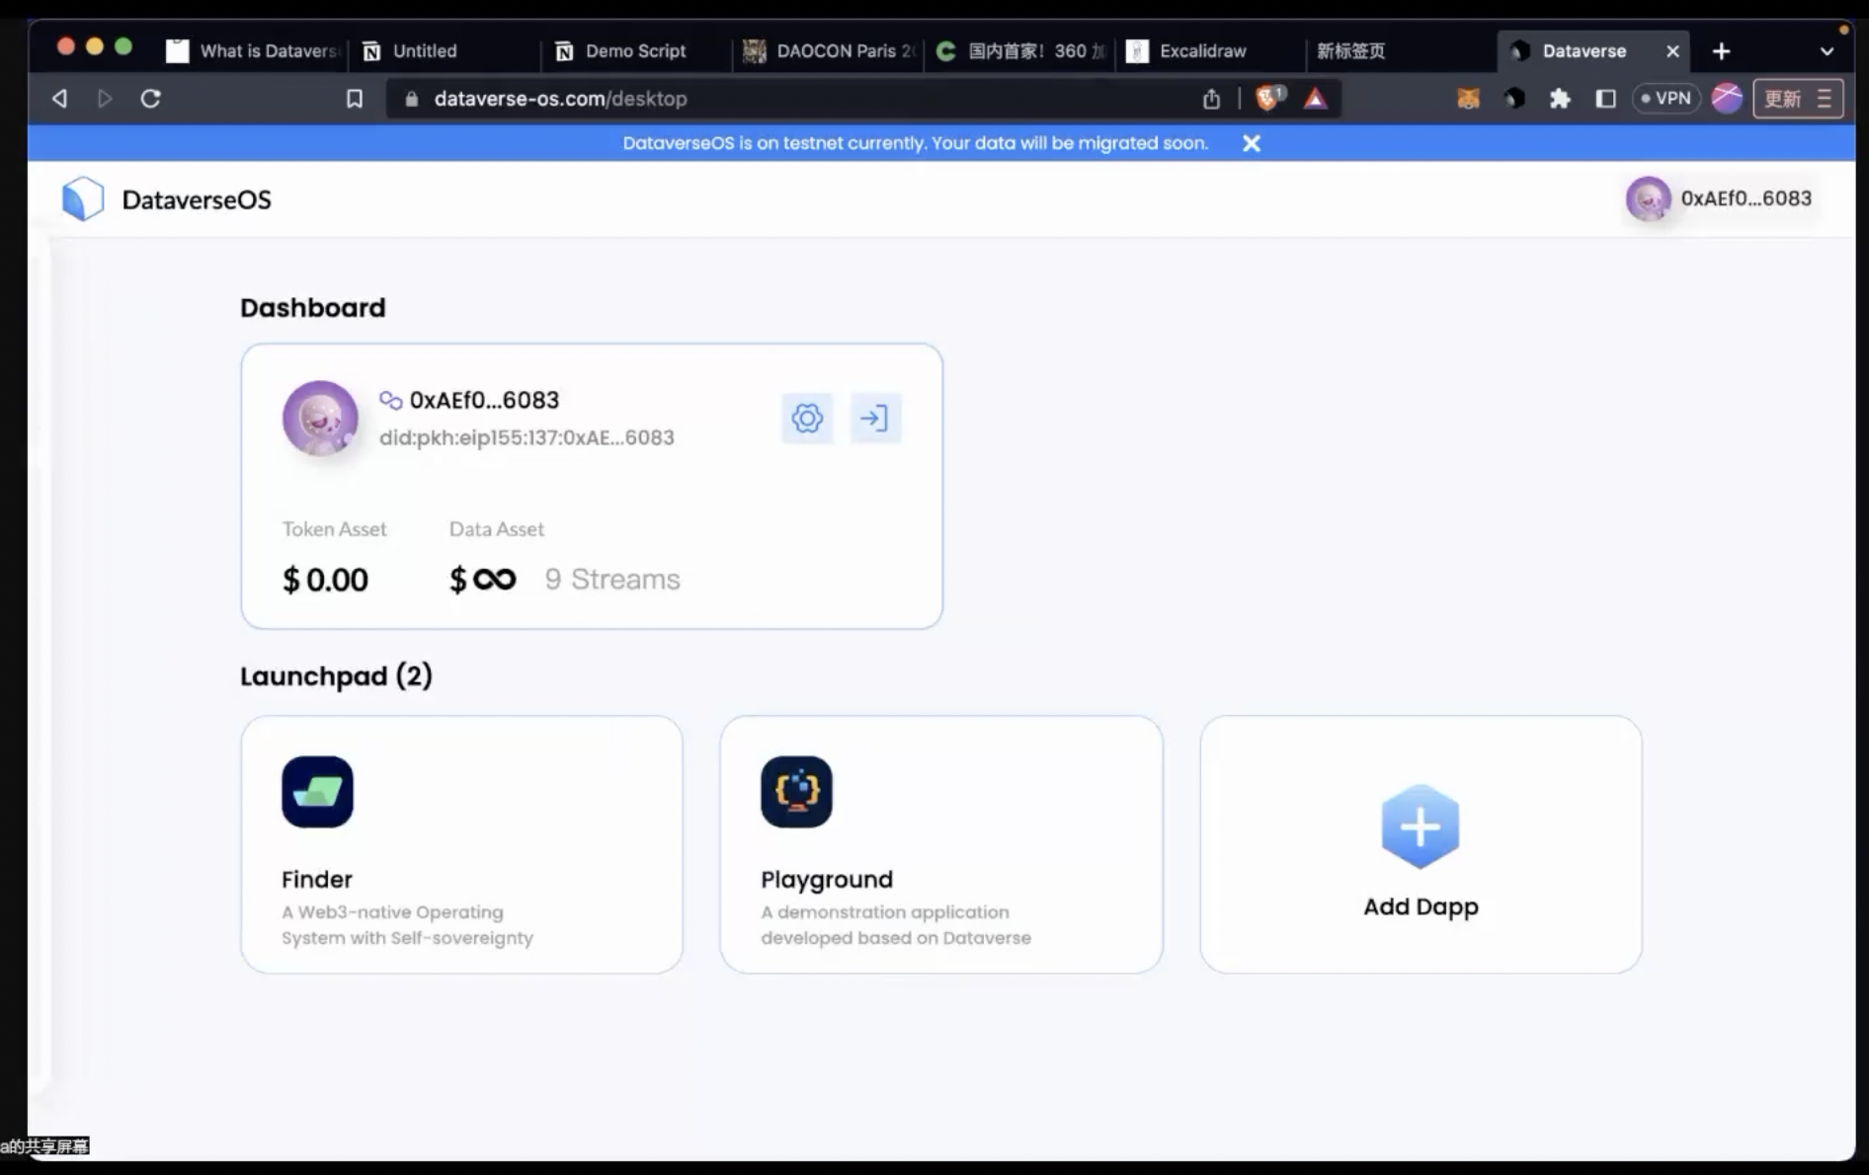
Task: Switch to the 新标签页 tab
Action: click(x=1401, y=51)
